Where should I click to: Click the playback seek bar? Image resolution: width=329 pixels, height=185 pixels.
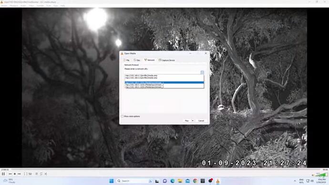click(x=166, y=169)
